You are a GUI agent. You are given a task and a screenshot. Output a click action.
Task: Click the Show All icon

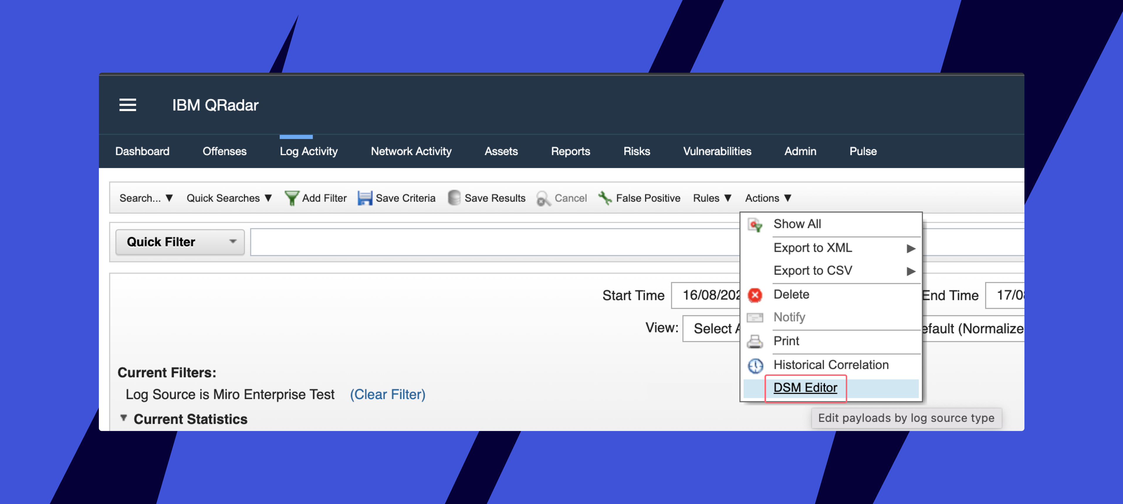755,225
